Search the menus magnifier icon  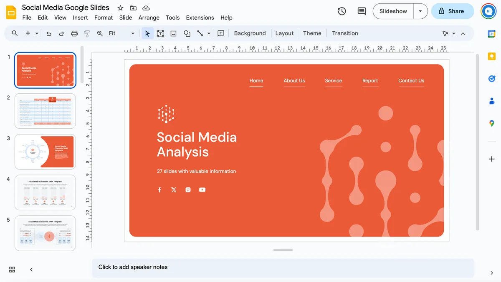[15, 33]
